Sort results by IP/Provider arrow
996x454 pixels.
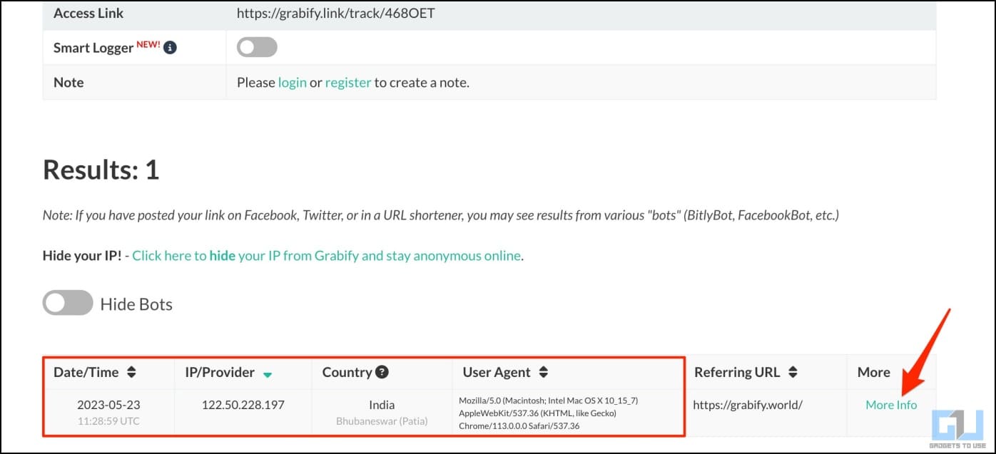268,373
